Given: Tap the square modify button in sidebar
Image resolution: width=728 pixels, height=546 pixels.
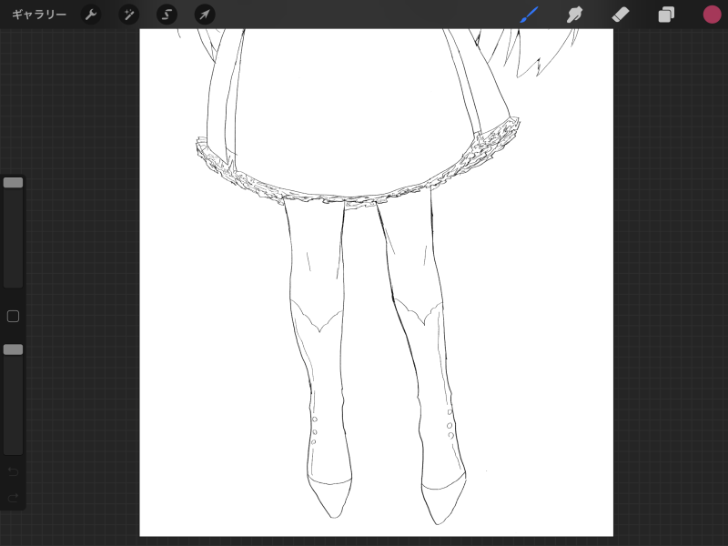Looking at the screenshot, I should pos(13,316).
